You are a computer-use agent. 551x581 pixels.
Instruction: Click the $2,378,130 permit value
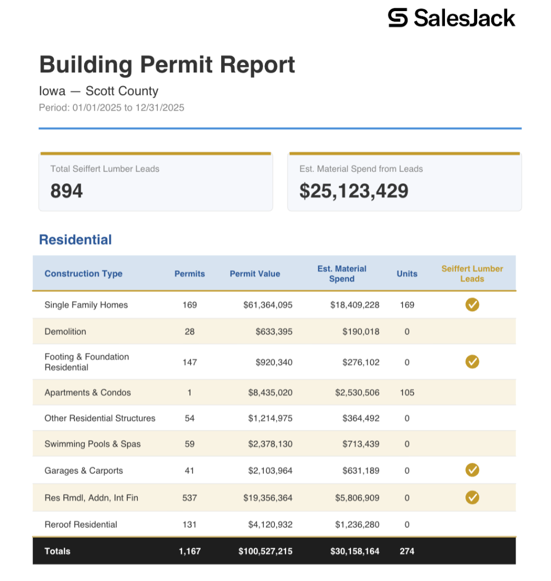[270, 444]
